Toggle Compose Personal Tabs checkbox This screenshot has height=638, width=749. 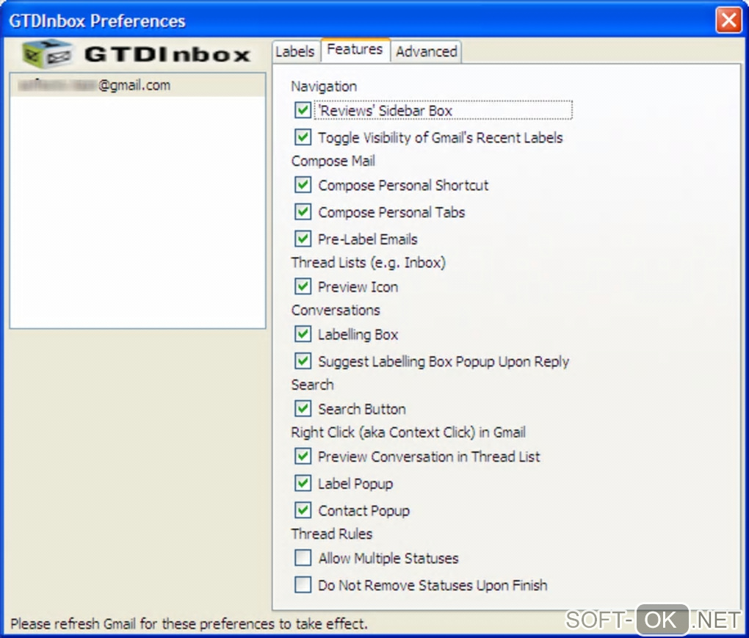pos(303,211)
